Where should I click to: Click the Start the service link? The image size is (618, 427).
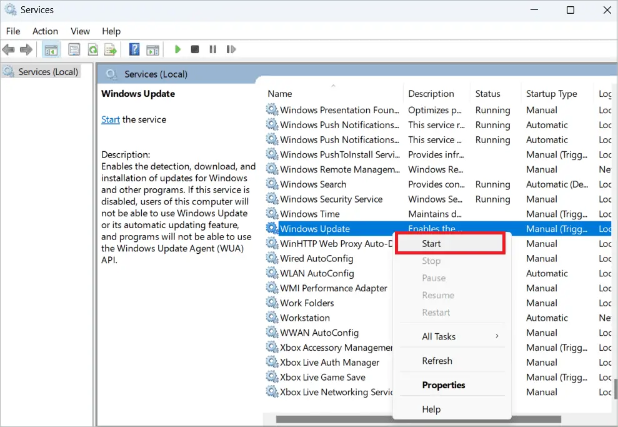[x=111, y=119]
